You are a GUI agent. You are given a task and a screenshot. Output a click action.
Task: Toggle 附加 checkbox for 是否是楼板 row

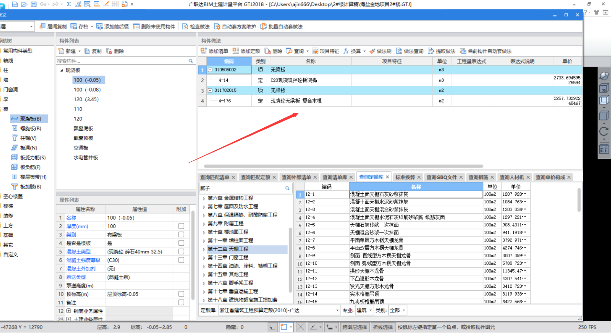click(181, 243)
